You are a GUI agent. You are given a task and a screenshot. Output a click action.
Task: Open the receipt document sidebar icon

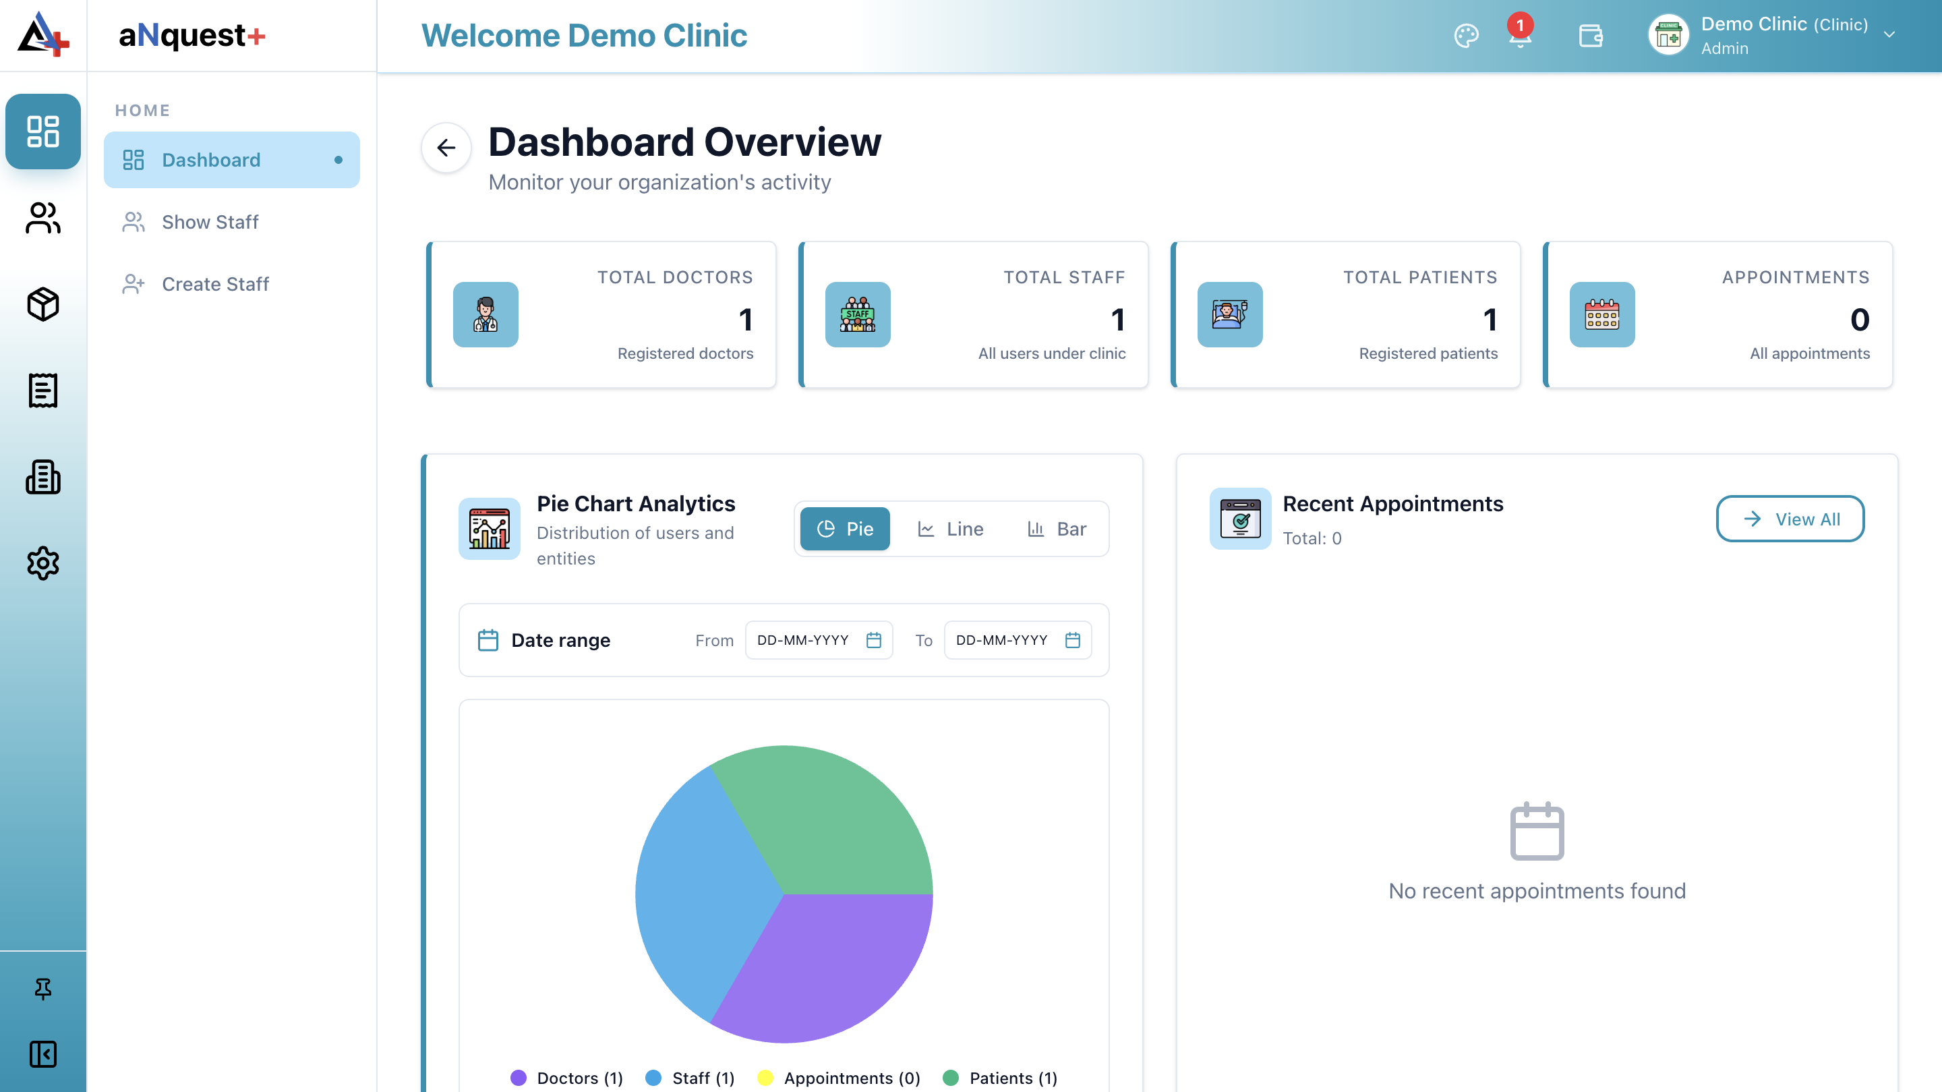point(43,391)
